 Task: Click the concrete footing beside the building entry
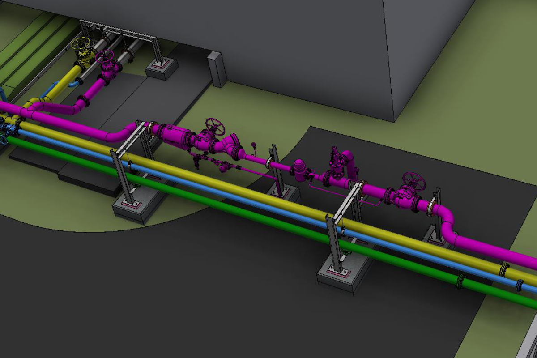[162, 68]
